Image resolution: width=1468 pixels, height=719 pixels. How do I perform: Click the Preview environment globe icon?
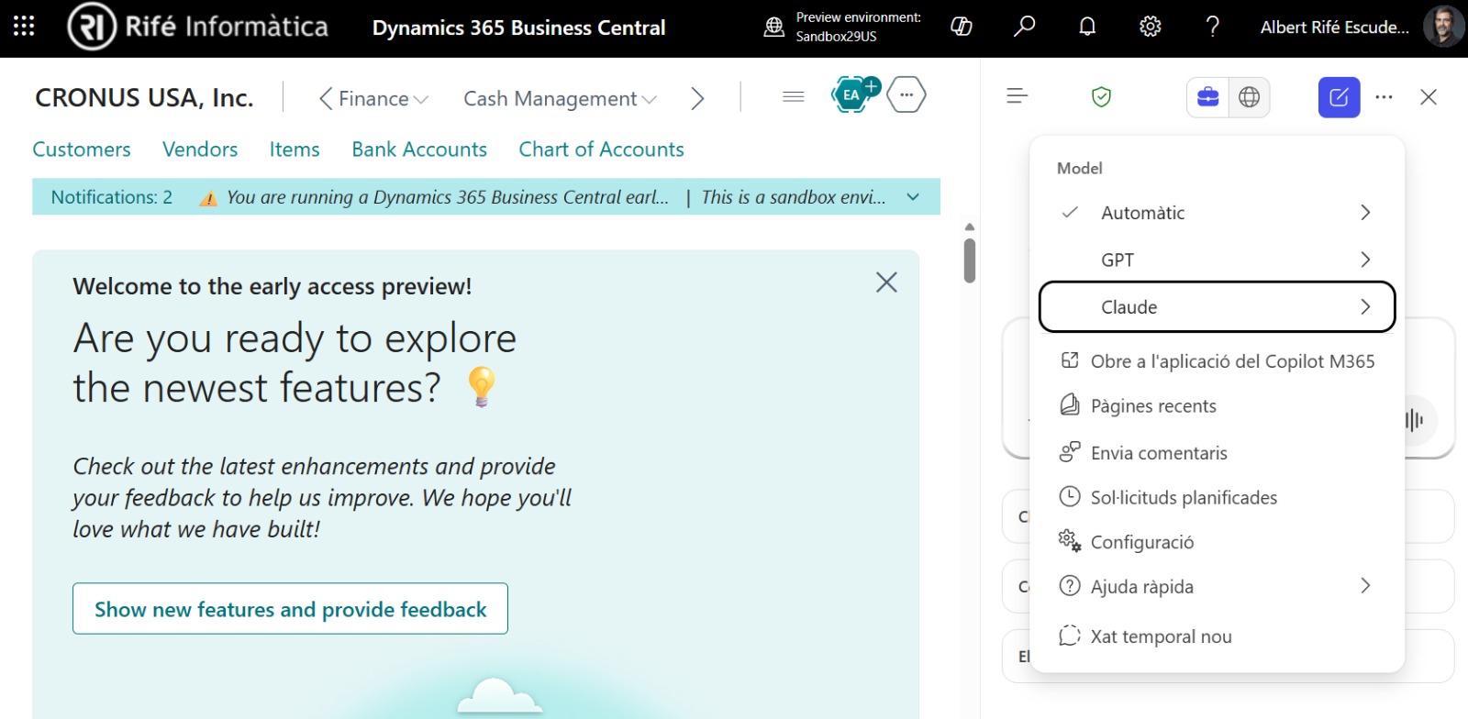774,28
